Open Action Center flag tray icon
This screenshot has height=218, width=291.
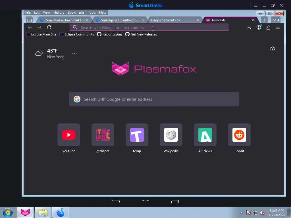[x=249, y=213]
